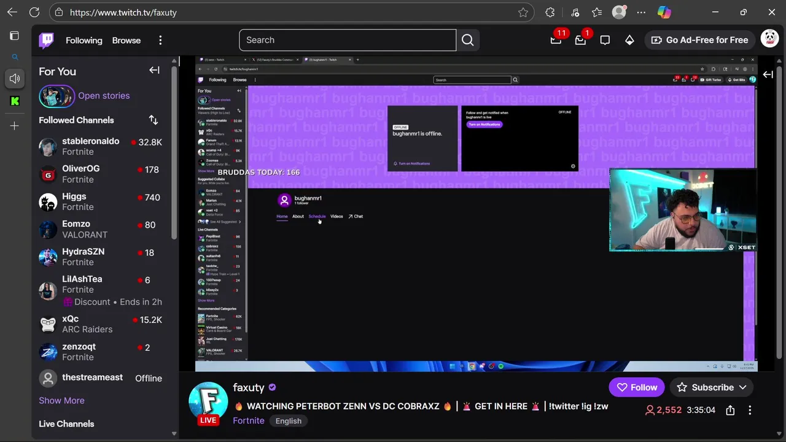Open the browser media control icon
This screenshot has height=442, width=786.
pos(575,12)
